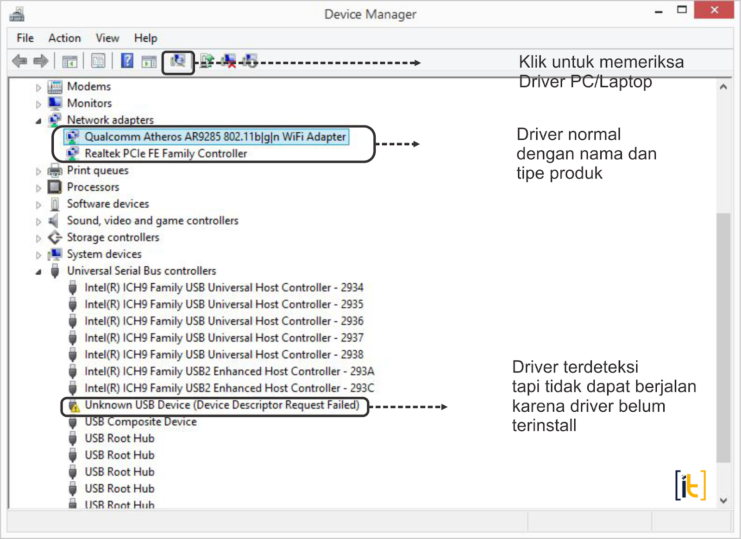This screenshot has width=741, height=539.
Task: Click the Uninstall device toolbar icon
Action: (x=229, y=61)
